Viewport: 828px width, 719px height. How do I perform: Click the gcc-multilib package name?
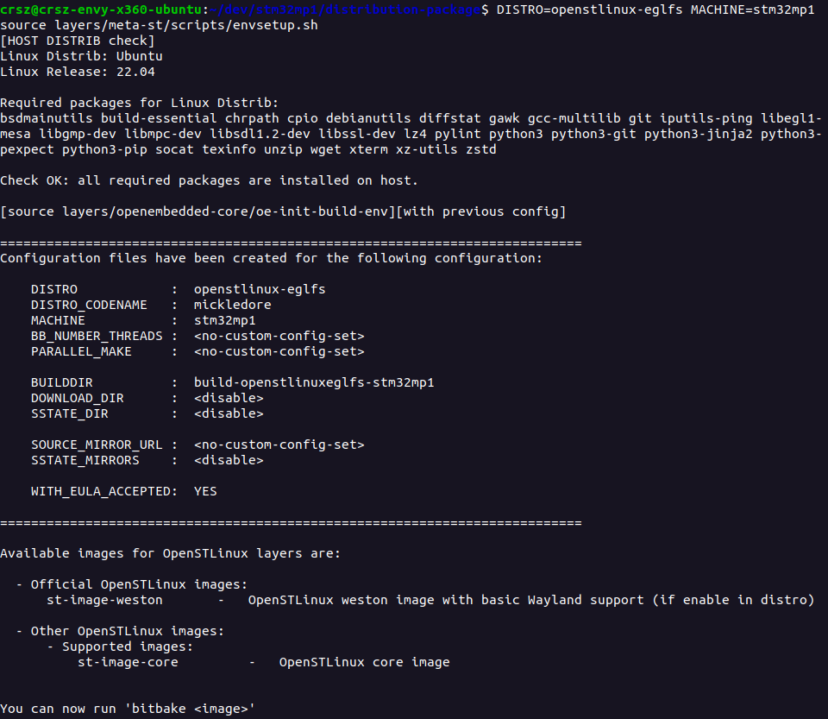tap(574, 118)
